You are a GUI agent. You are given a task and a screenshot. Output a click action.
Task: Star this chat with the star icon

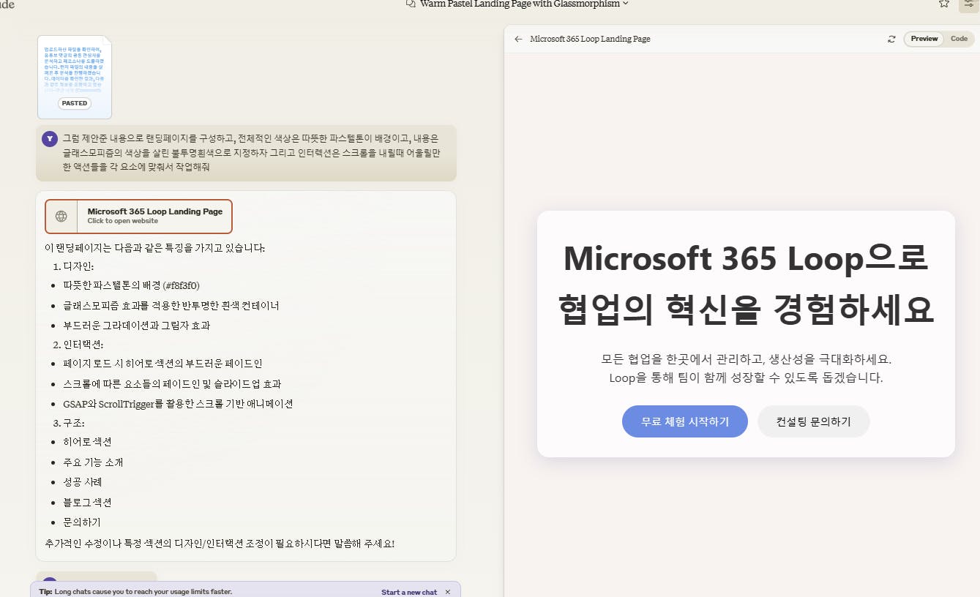(944, 4)
